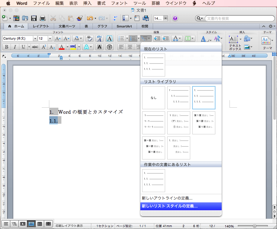Select the 1-1-1 dash-style list thumbnail
Viewport: 277px width, 229px height.
[154, 123]
